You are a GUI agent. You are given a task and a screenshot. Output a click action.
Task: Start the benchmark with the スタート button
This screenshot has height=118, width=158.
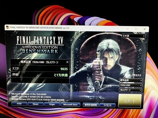(x=130, y=101)
